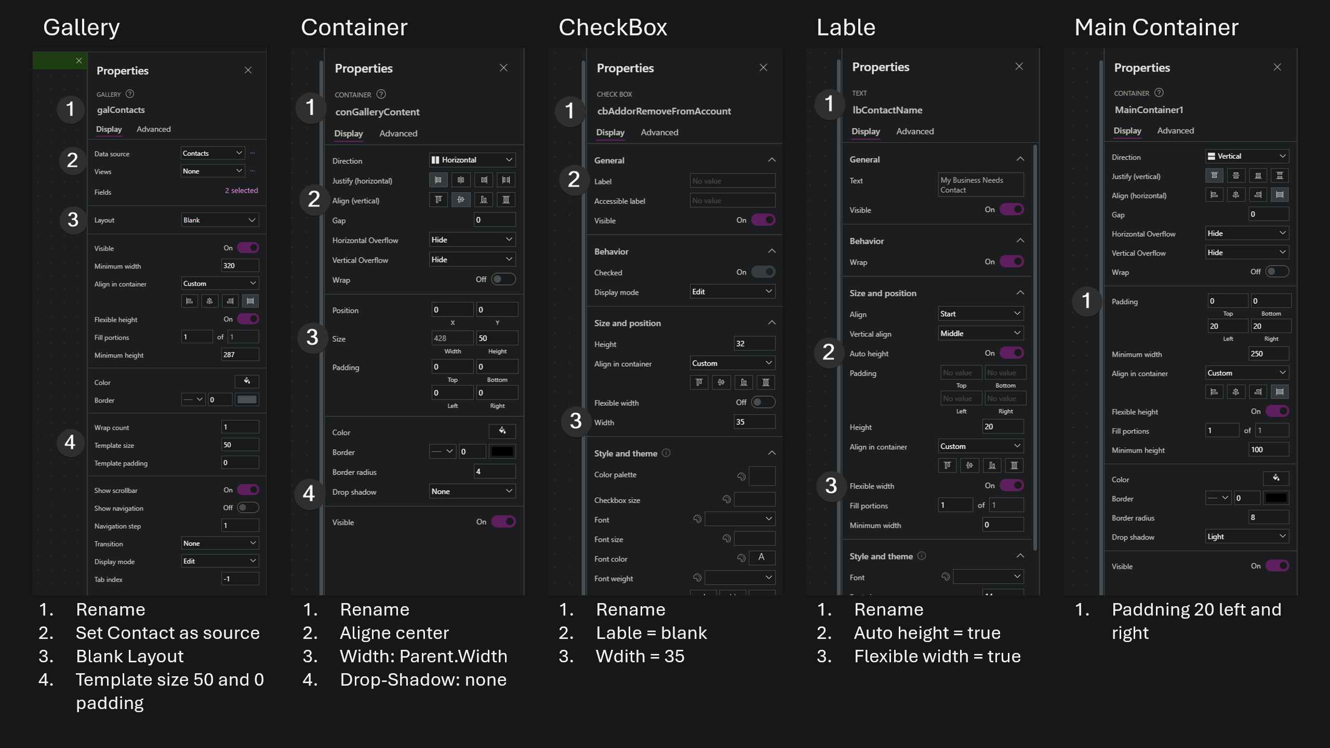
Task: Select center align vertical icon in Container panel
Action: (461, 200)
